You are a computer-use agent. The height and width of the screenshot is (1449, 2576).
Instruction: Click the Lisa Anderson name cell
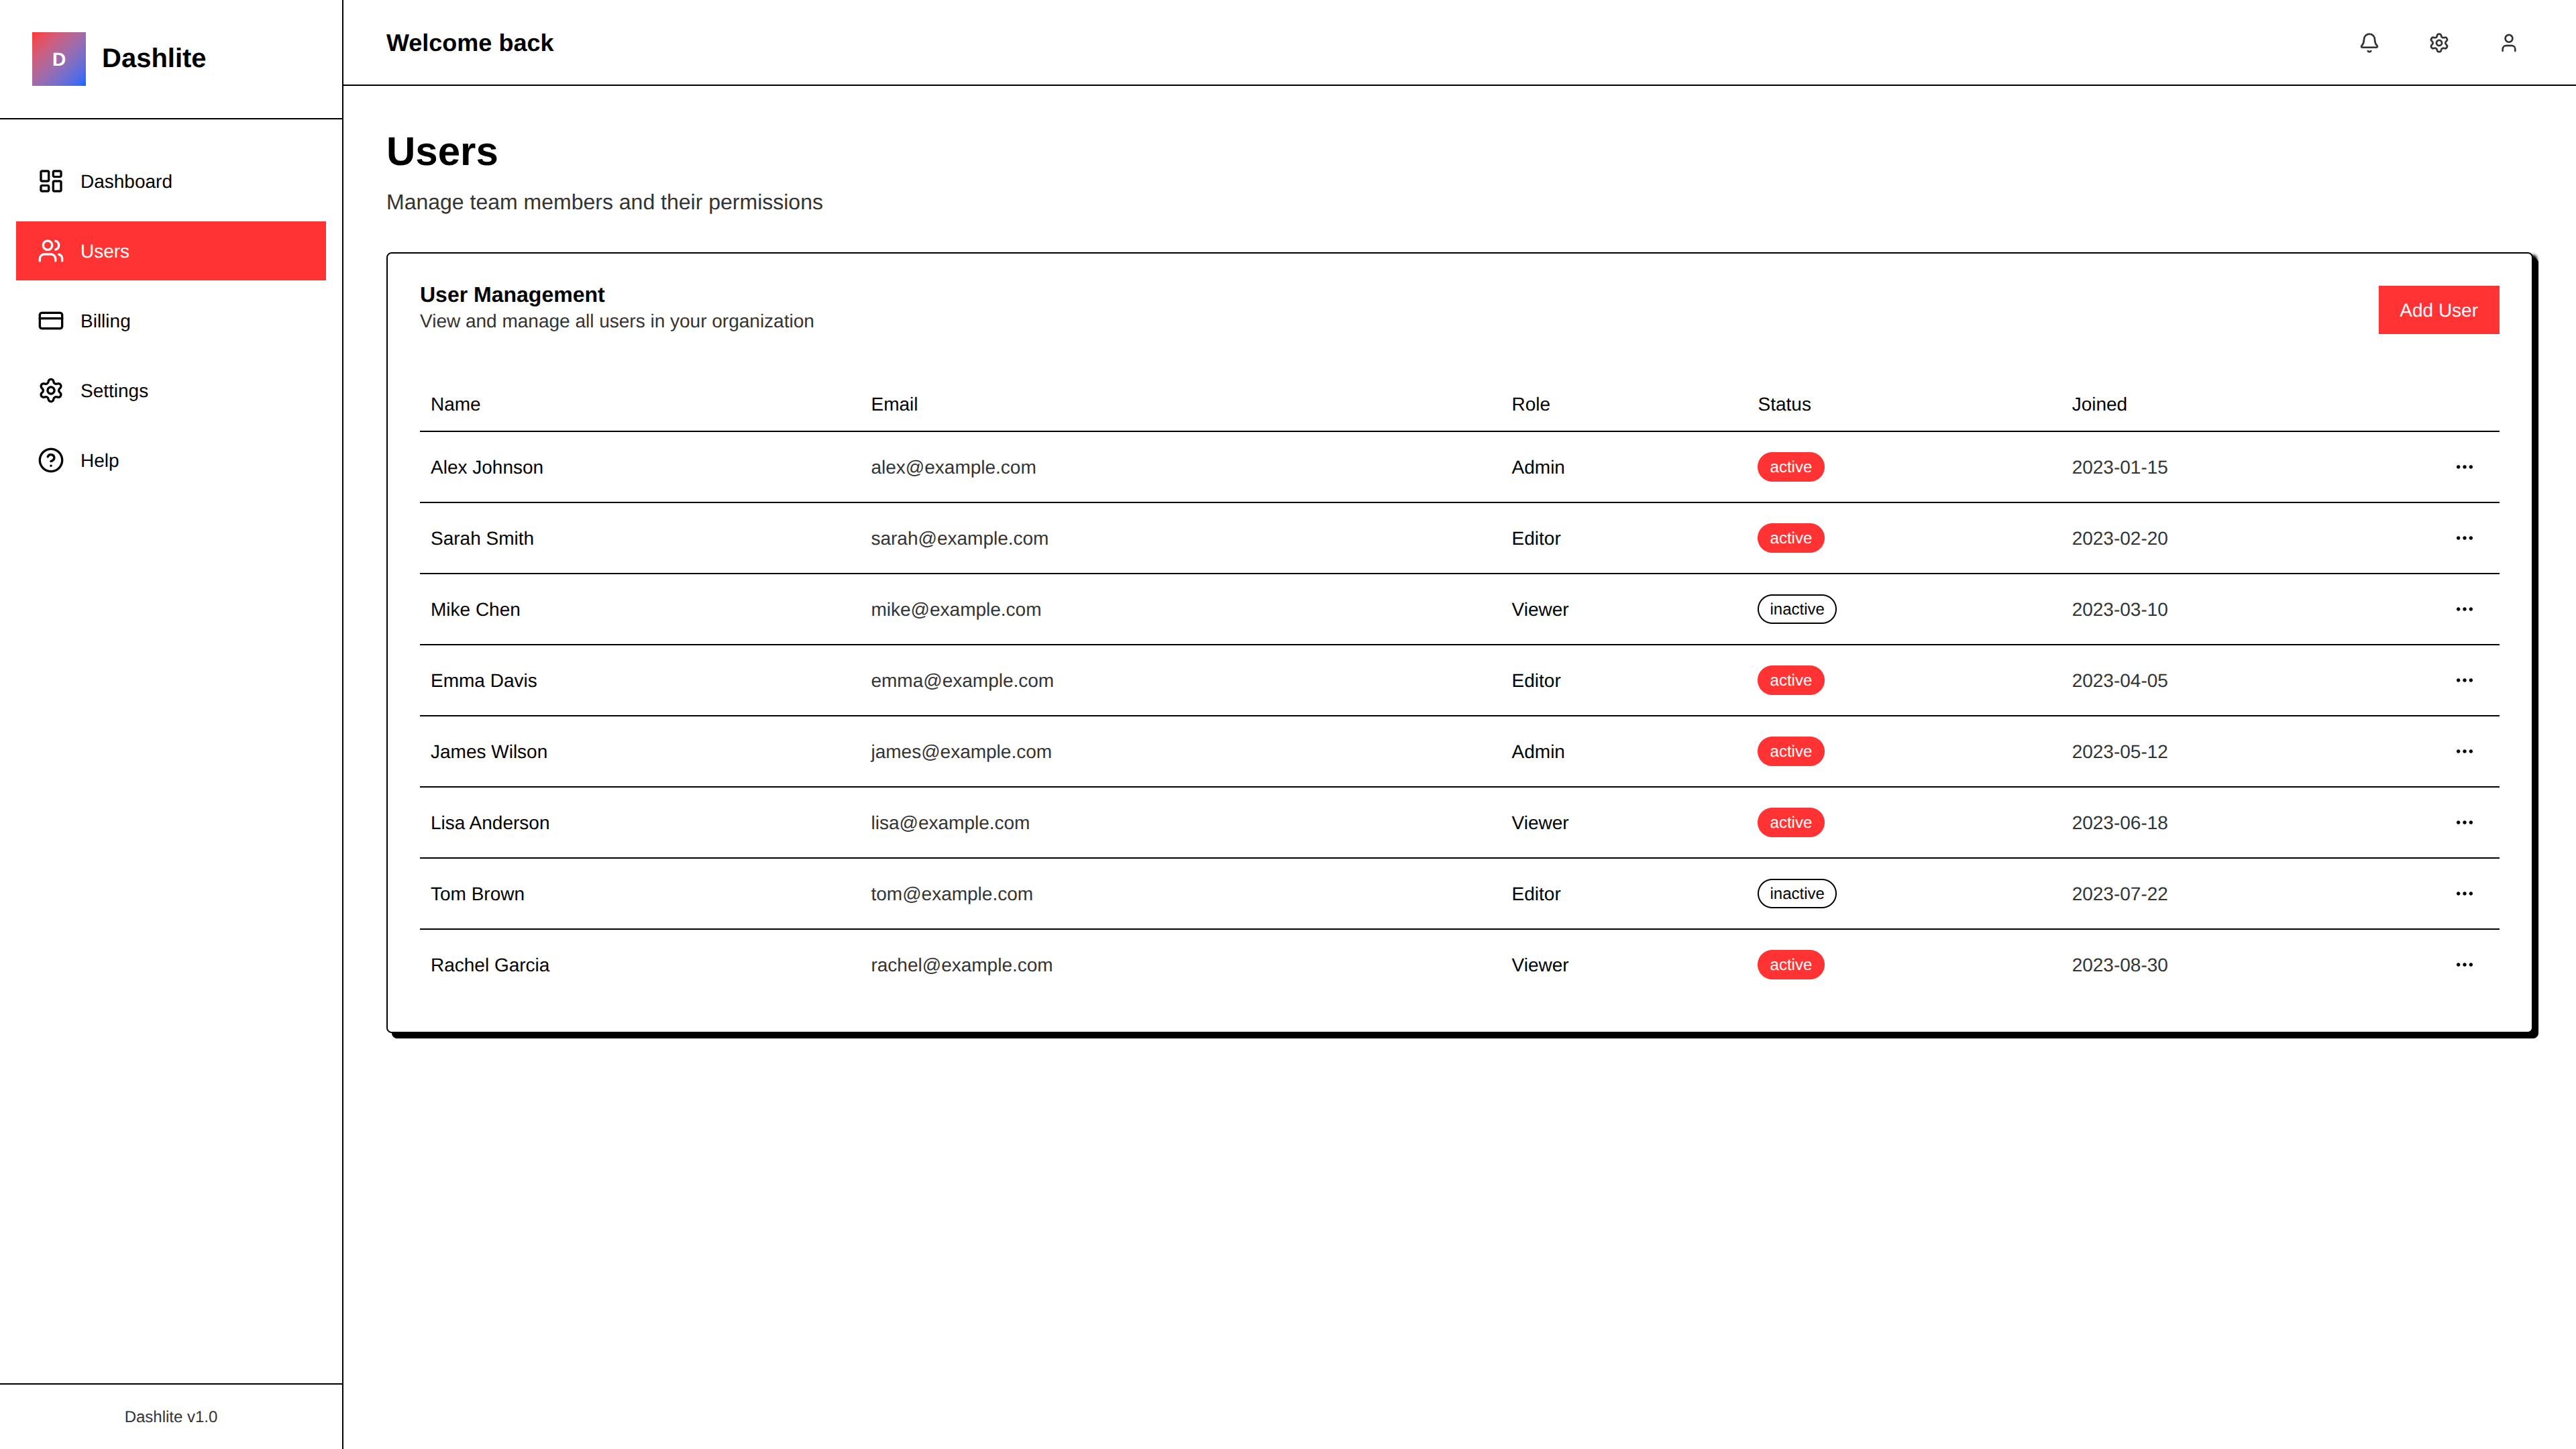[x=490, y=823]
